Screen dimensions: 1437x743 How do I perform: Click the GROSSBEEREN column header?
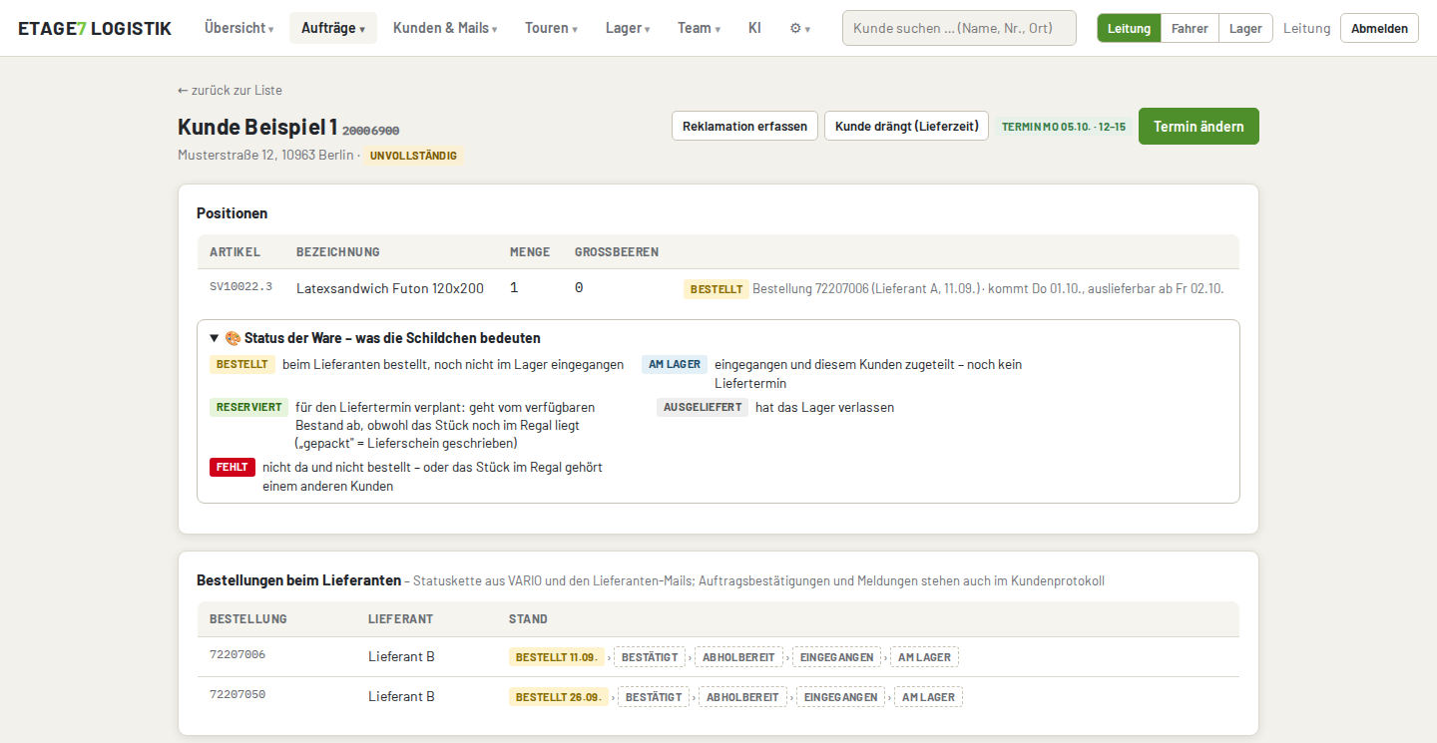pyautogui.click(x=617, y=252)
